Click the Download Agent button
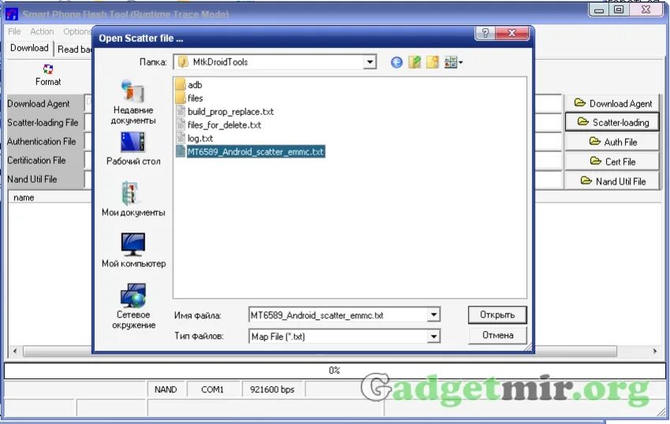 click(x=612, y=103)
